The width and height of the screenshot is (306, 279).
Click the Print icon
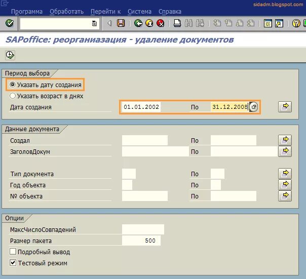coord(177,23)
